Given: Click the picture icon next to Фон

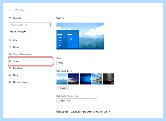Looking at the screenshot, I should [10, 40].
